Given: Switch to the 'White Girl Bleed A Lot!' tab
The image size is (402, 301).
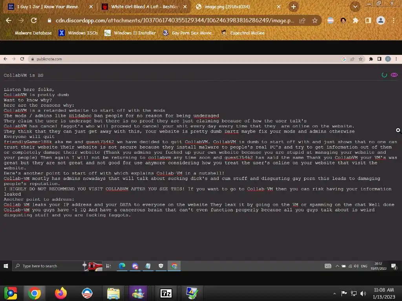Looking at the screenshot, I should (x=144, y=7).
